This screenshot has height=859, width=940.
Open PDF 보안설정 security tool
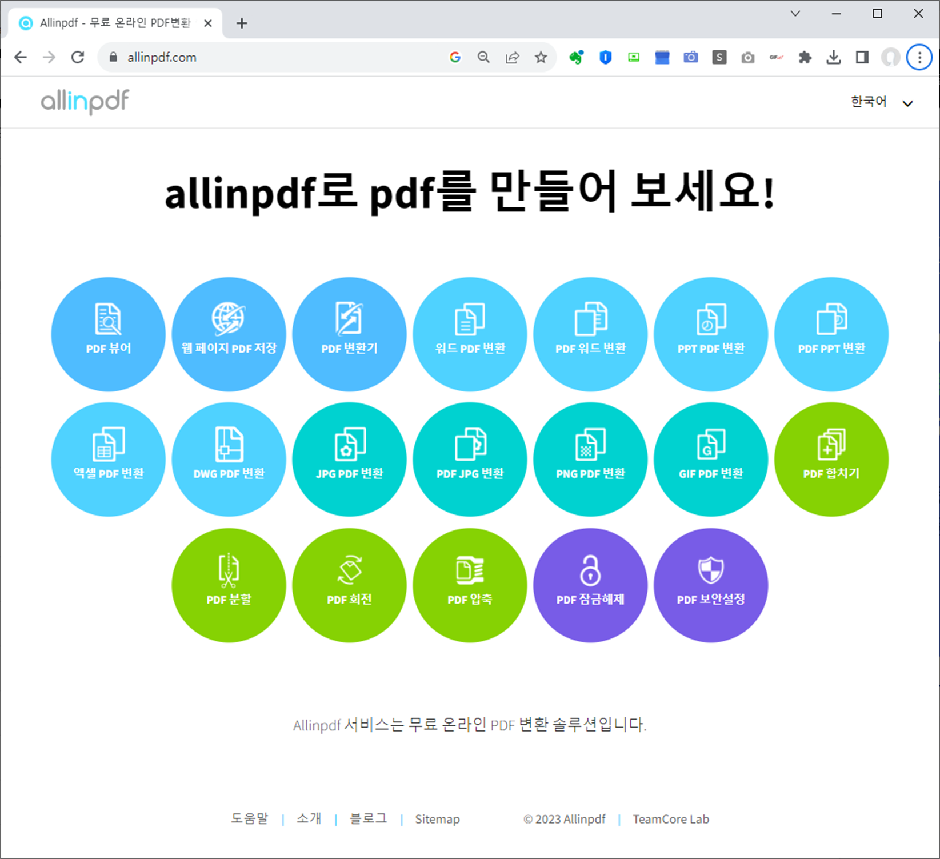click(711, 585)
